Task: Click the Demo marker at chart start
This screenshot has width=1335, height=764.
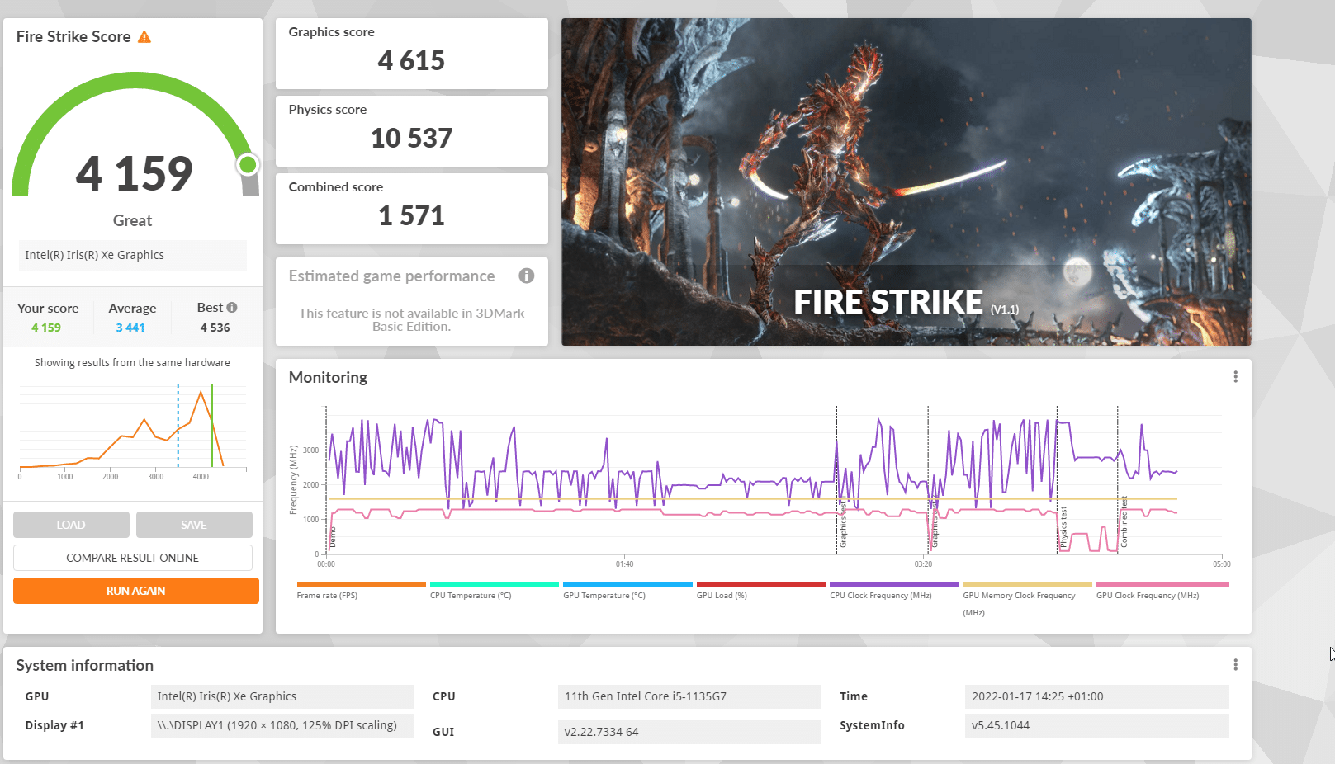Action: (x=333, y=538)
